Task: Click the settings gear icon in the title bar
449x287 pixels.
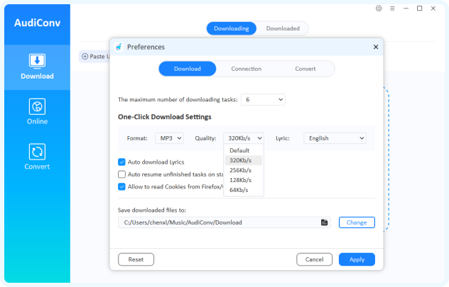Action: [379, 9]
